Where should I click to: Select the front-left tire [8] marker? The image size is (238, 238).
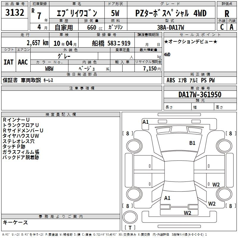point(128,134)
